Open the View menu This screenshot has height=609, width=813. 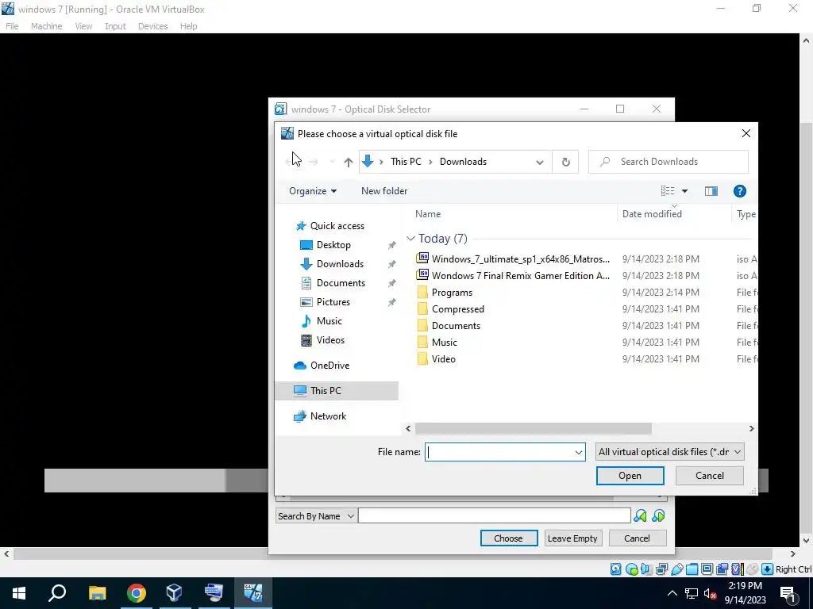(83, 26)
